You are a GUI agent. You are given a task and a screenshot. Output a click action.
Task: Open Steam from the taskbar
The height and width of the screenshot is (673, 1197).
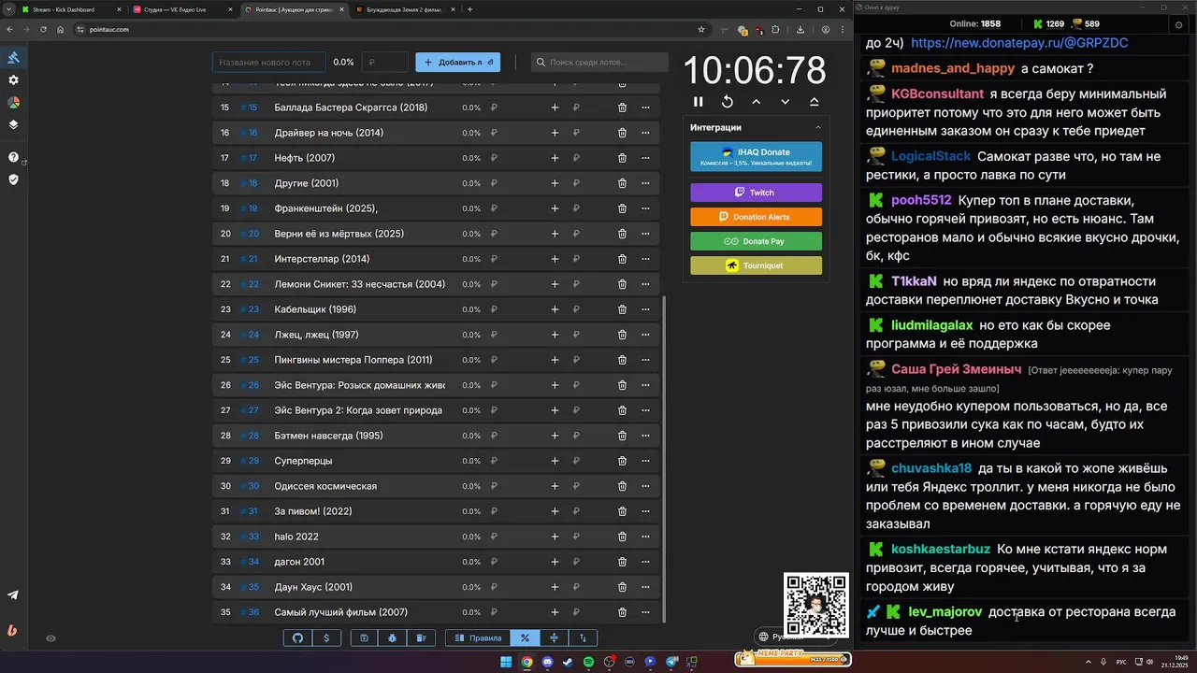(568, 662)
